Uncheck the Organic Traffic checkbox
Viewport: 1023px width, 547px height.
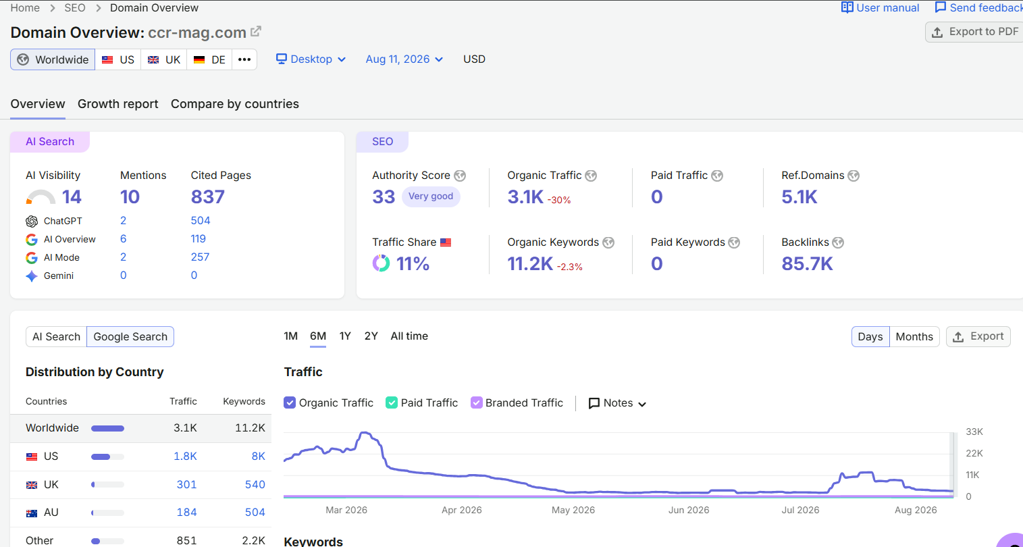tap(290, 402)
